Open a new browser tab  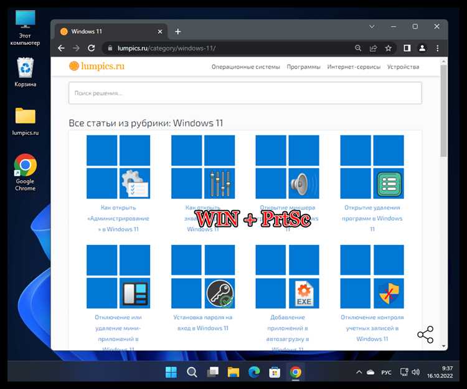pyautogui.click(x=178, y=31)
